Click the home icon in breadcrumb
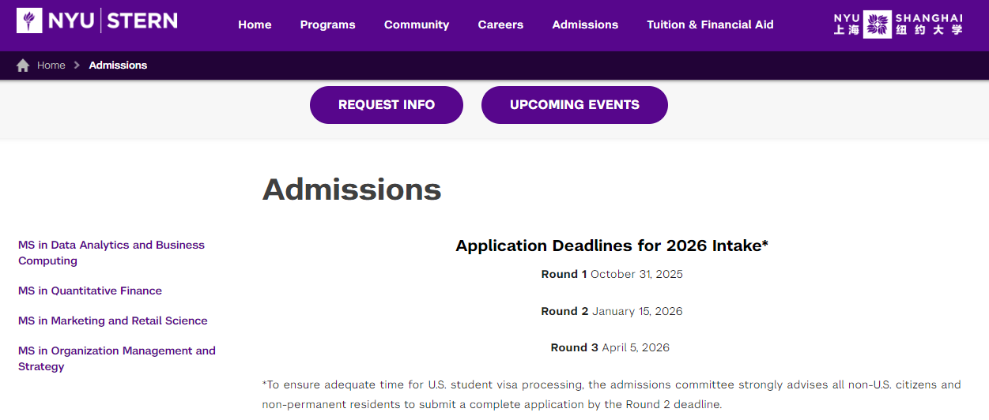 (23, 66)
